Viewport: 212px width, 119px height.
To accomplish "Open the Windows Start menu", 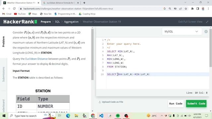I will click(x=4, y=116).
